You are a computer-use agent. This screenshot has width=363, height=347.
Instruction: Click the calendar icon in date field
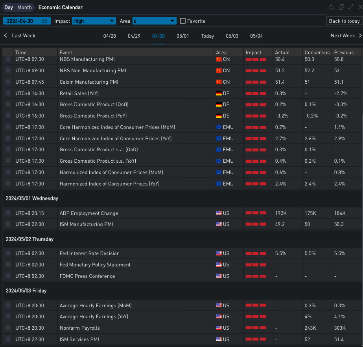(44, 21)
